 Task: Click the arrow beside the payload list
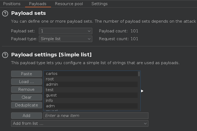(x=142, y=91)
